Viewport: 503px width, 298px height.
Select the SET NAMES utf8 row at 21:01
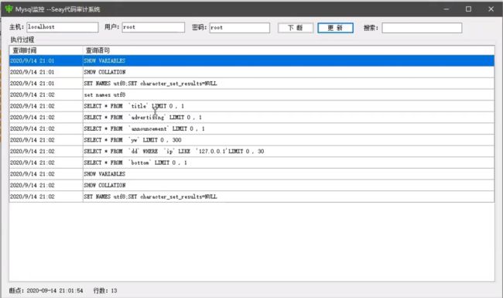coord(251,84)
